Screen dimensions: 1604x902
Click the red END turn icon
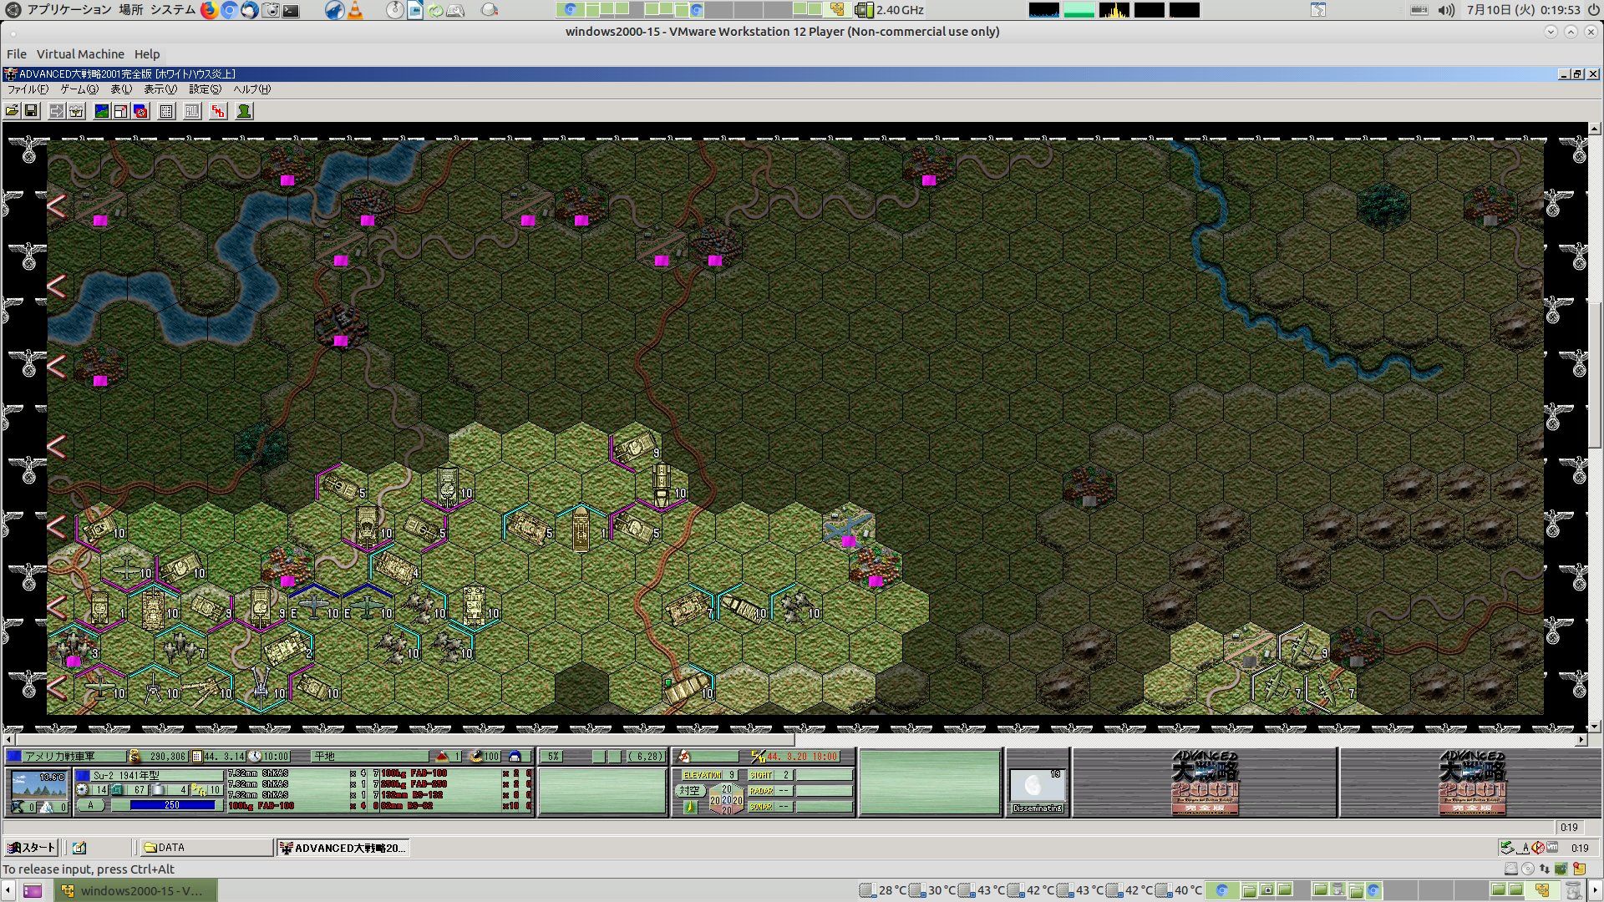pos(218,111)
